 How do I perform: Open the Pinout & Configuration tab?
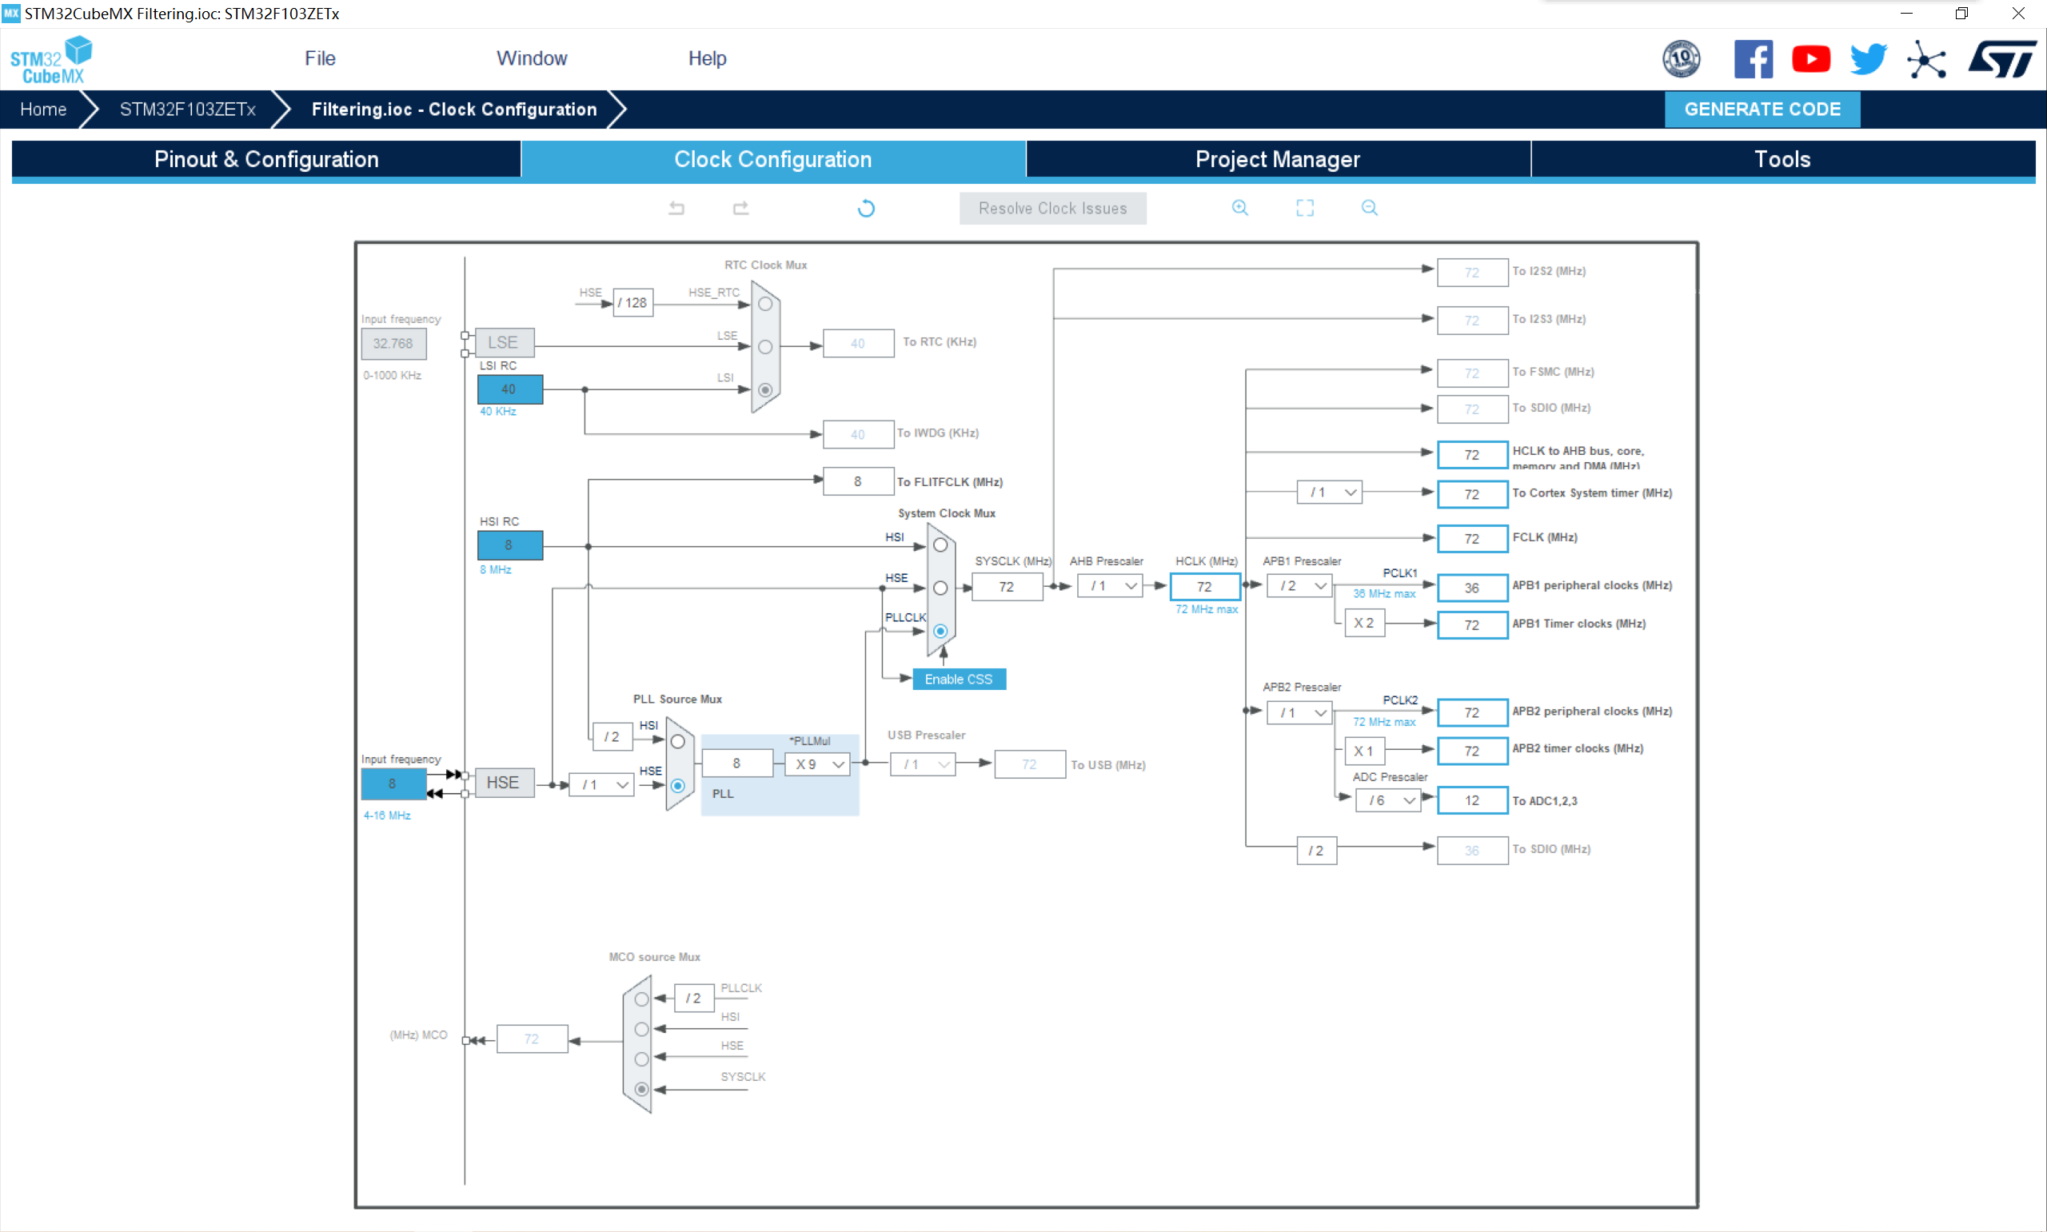[x=265, y=159]
